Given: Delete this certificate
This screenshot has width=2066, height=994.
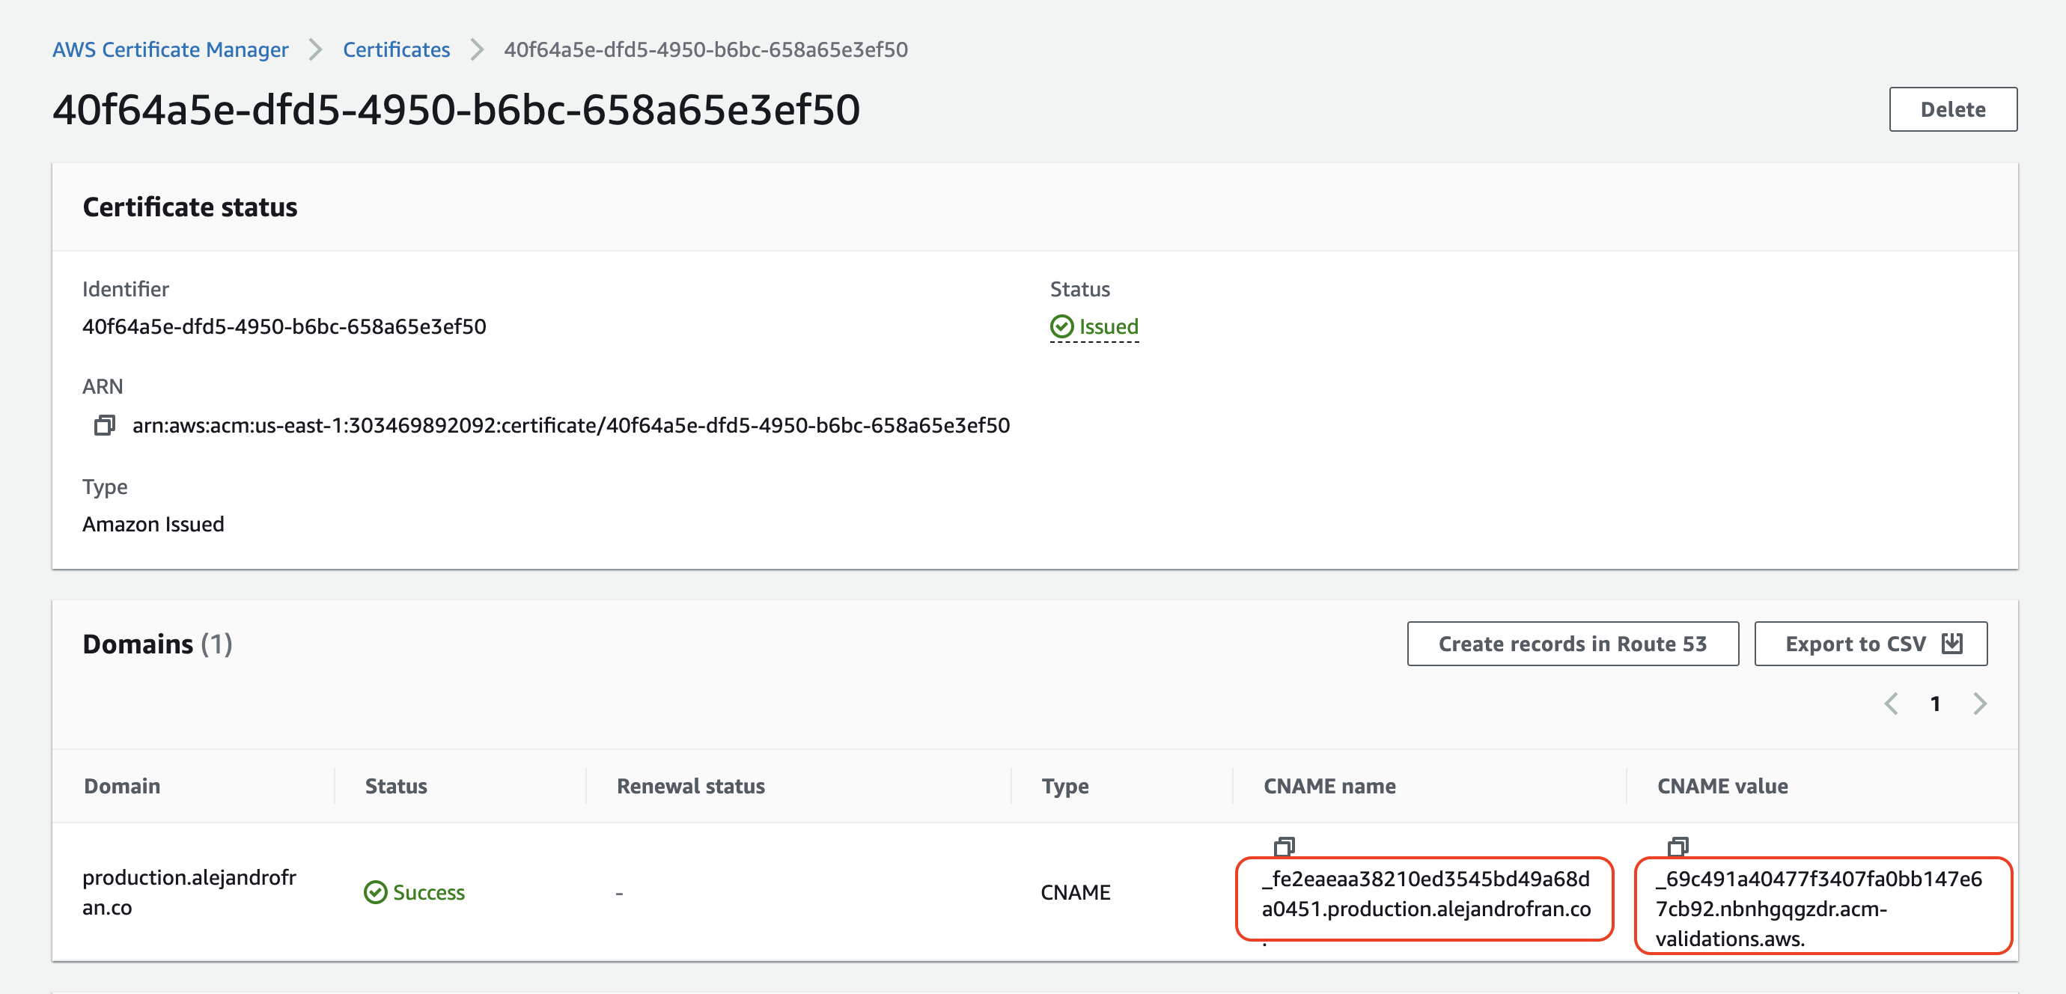Looking at the screenshot, I should tap(1952, 109).
